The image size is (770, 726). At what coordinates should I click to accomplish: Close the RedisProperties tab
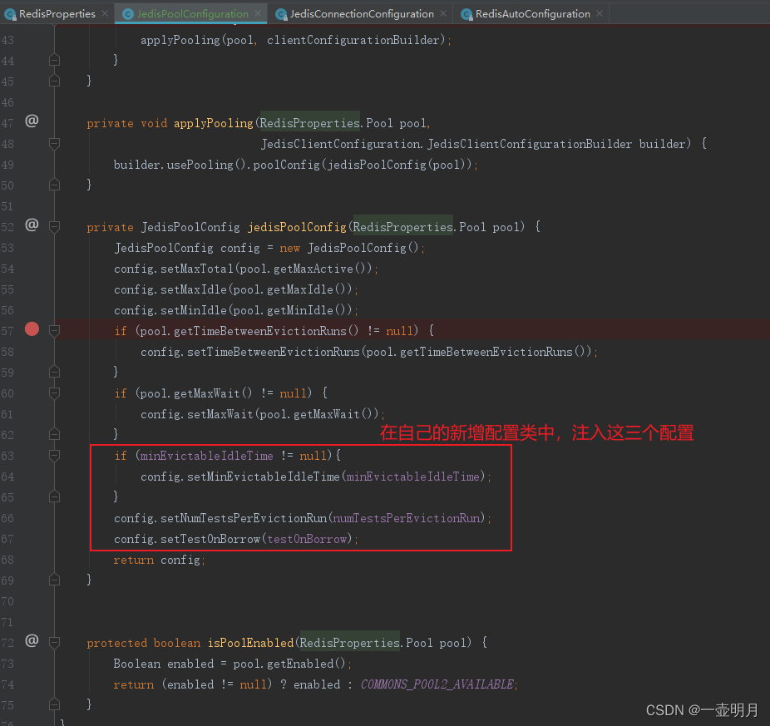pos(105,13)
